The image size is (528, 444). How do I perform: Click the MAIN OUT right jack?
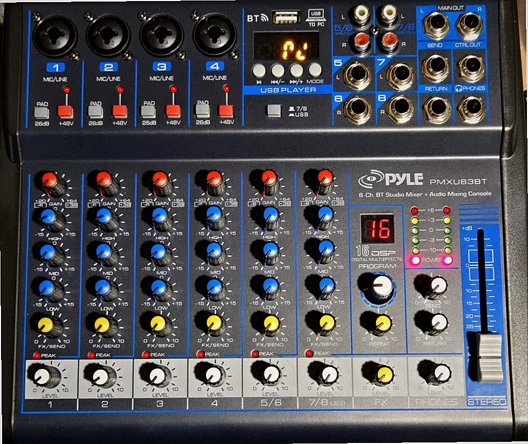(469, 25)
